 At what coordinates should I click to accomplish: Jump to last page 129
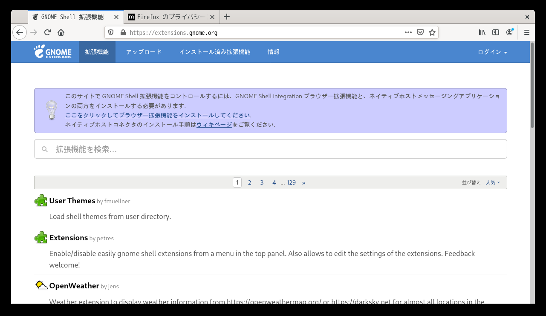click(291, 182)
